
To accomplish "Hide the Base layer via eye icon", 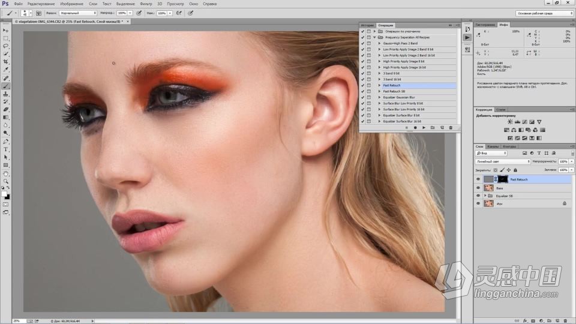I will 478,188.
